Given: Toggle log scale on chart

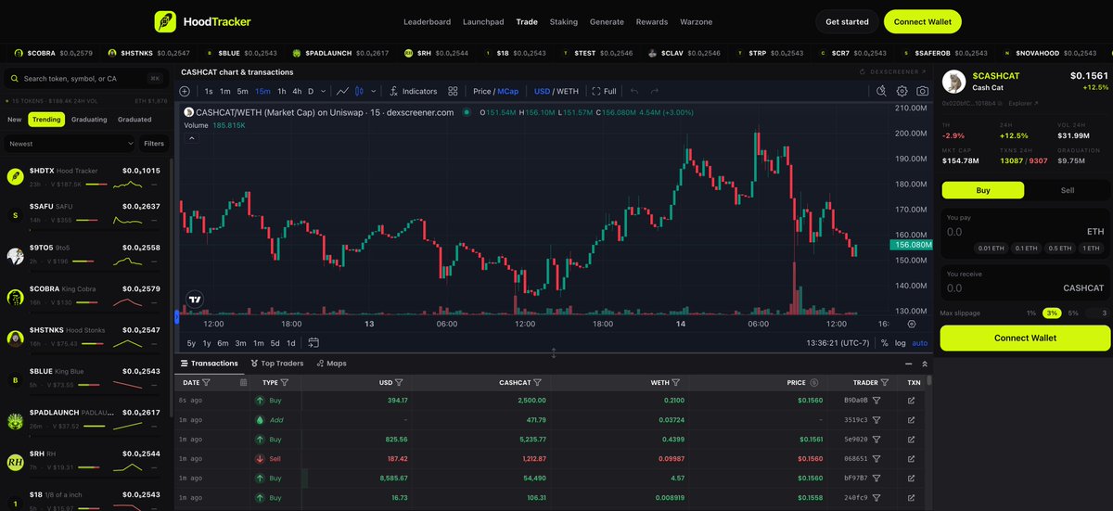Looking at the screenshot, I should (900, 343).
